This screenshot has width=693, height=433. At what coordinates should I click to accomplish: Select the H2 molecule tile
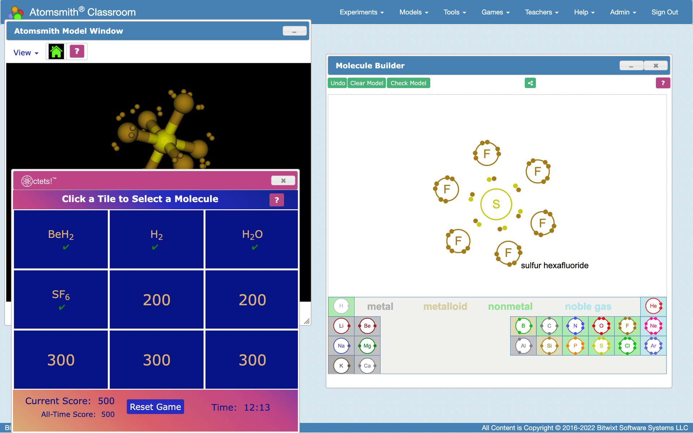(156, 239)
